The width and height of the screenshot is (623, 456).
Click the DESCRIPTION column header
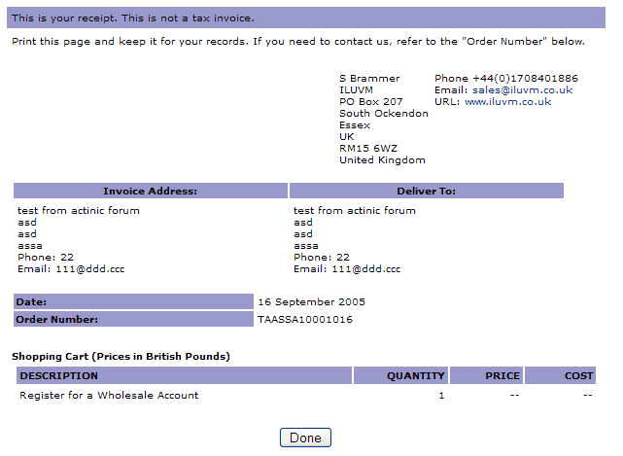pyautogui.click(x=183, y=375)
